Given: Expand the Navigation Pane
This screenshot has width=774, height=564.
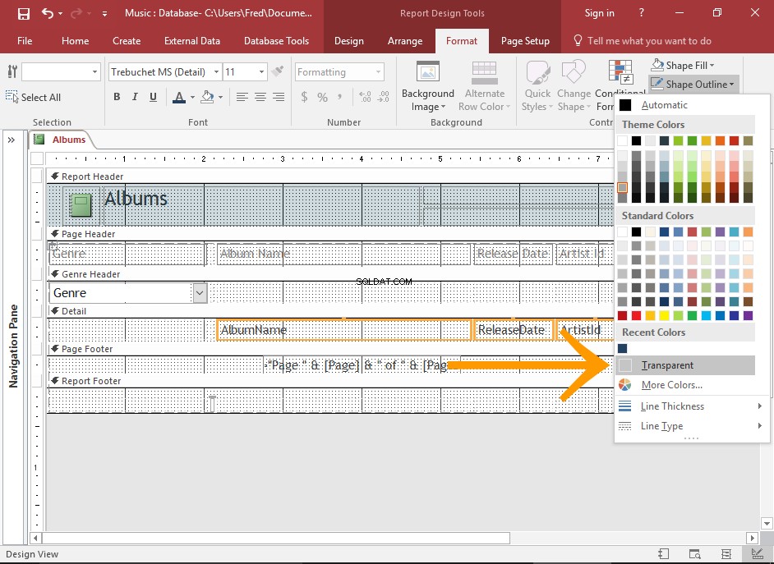Looking at the screenshot, I should point(11,140).
